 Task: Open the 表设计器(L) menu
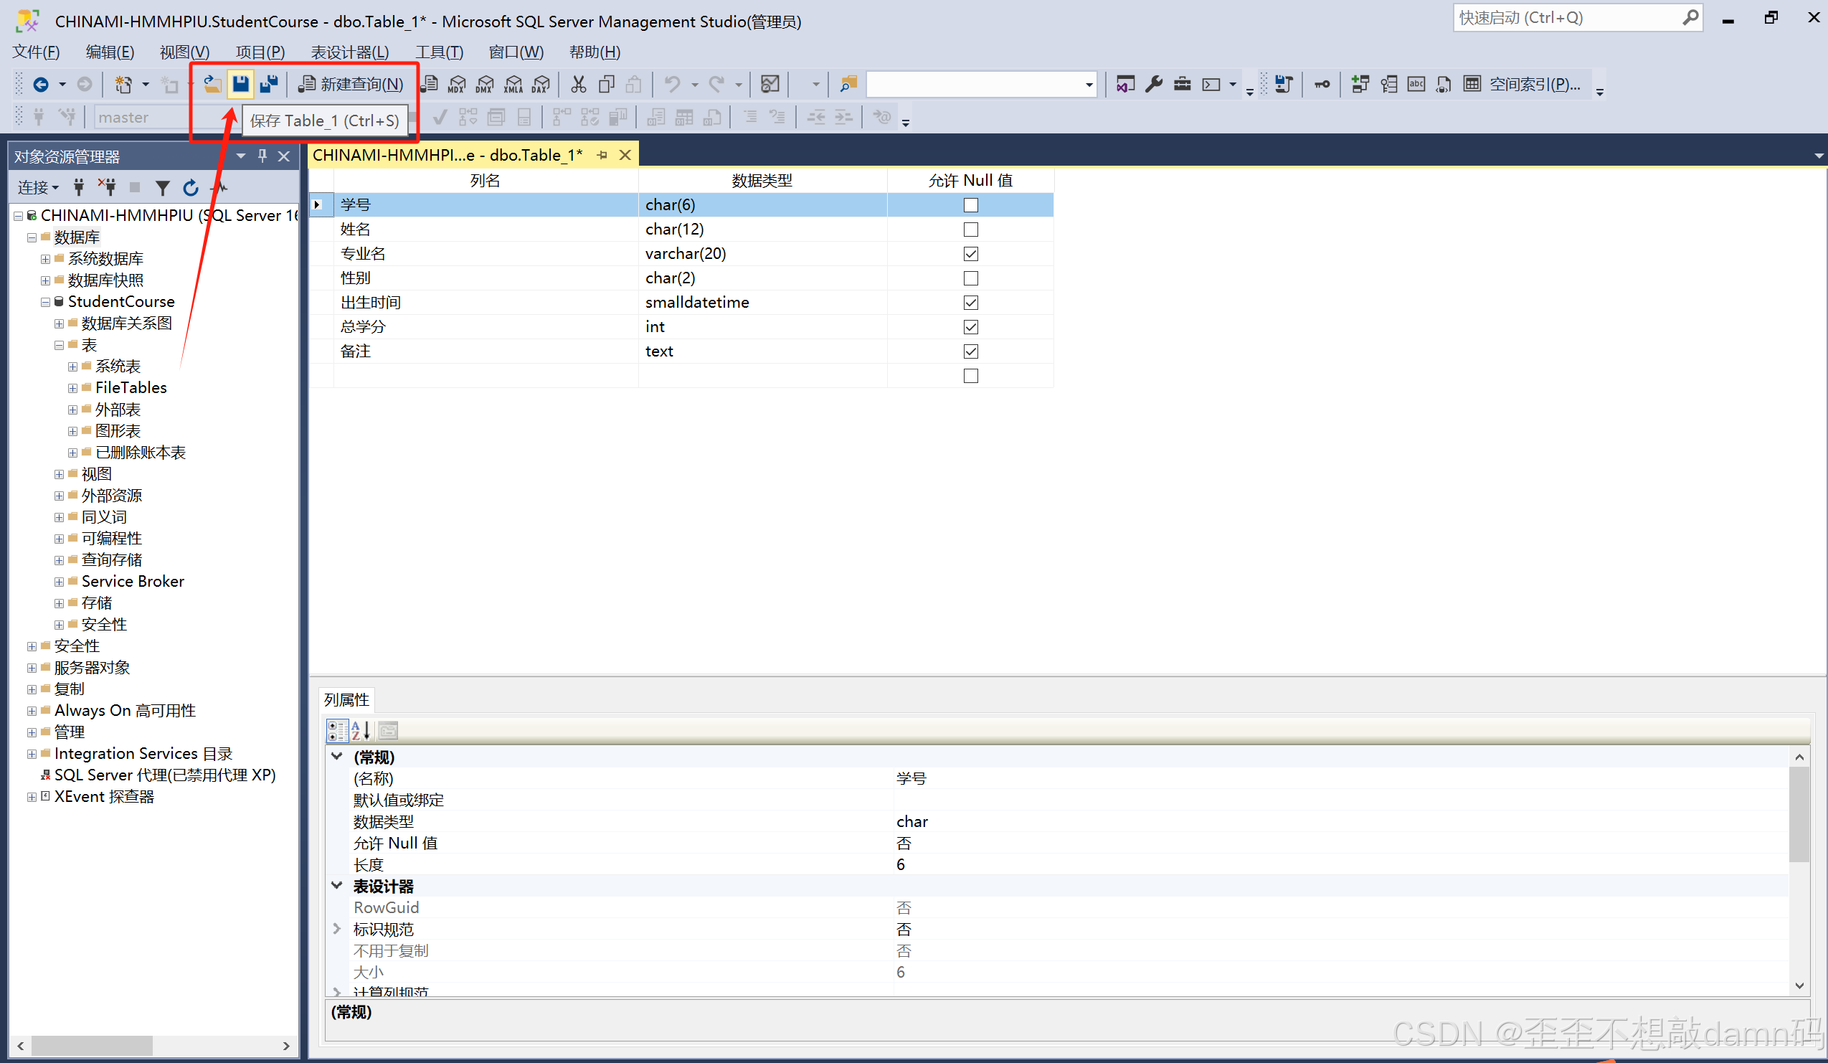click(350, 52)
